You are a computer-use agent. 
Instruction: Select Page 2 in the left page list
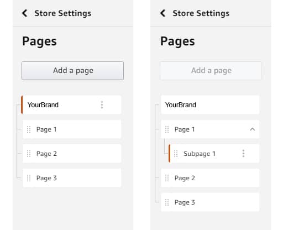coord(72,154)
